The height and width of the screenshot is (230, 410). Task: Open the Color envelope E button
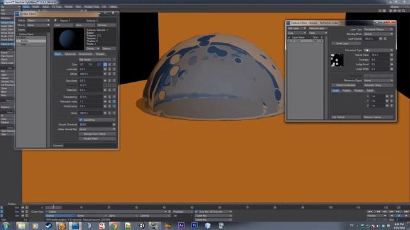pos(110,64)
